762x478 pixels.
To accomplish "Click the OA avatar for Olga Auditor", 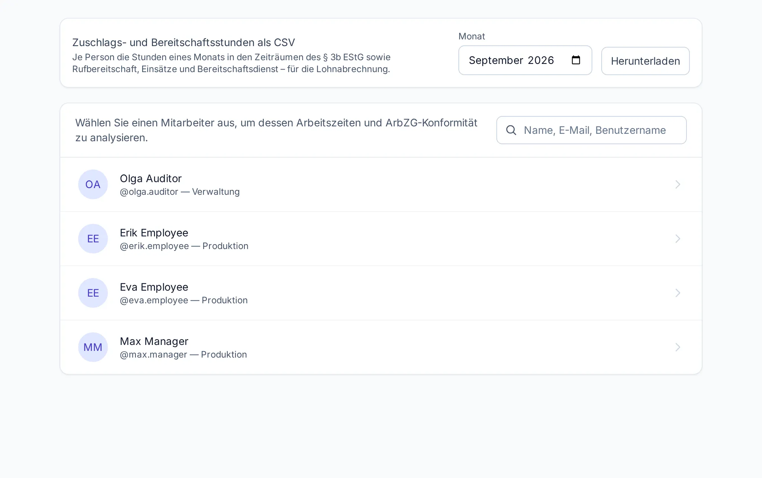I will tap(93, 184).
